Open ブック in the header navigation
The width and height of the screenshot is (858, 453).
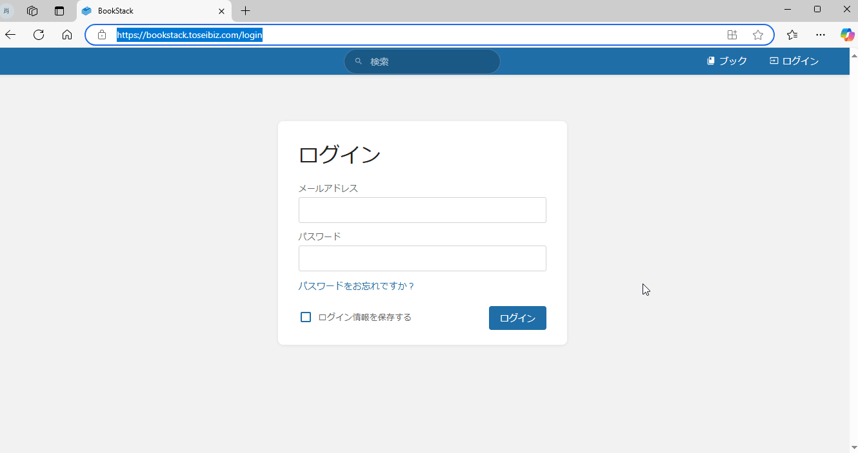727,61
